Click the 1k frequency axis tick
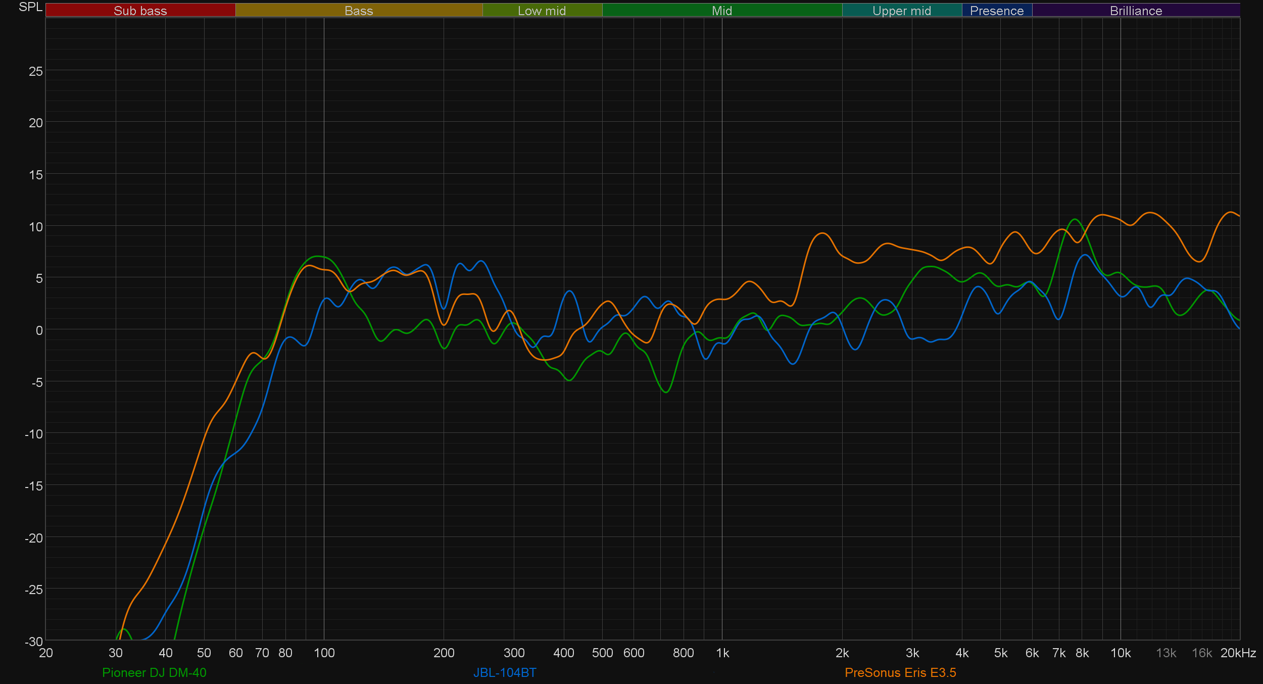 tap(722, 653)
